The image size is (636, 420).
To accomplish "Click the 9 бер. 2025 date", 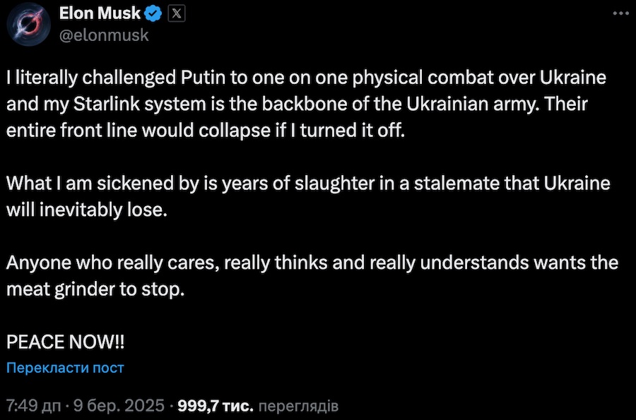I will tap(119, 406).
